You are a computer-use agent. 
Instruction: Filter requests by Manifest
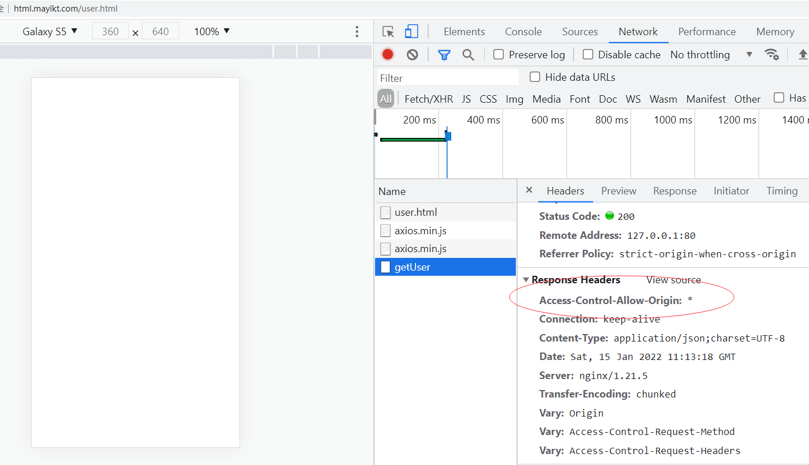pos(706,99)
